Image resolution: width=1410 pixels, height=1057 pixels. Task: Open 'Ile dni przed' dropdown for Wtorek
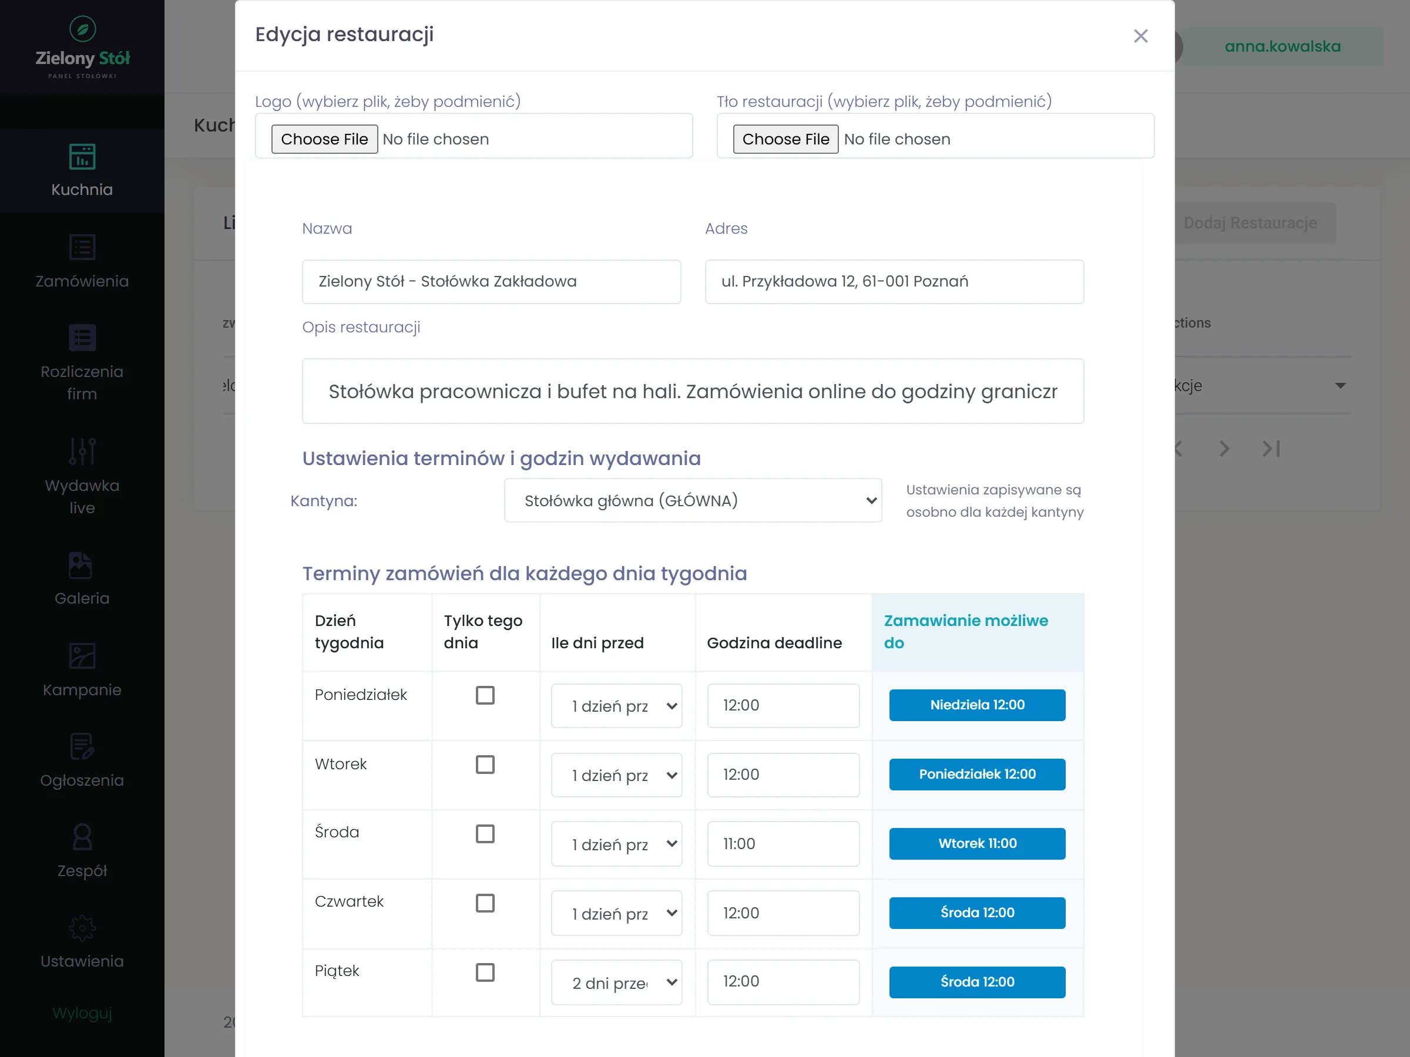point(616,775)
